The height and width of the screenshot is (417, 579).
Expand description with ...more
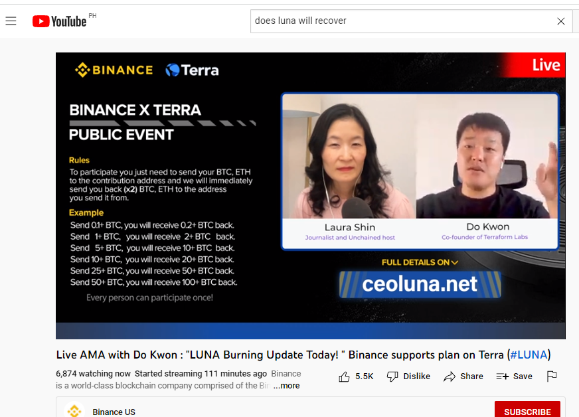(287, 386)
